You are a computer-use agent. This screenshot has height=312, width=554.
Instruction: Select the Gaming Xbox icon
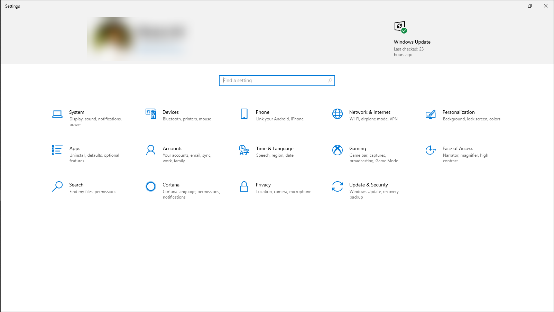338,150
